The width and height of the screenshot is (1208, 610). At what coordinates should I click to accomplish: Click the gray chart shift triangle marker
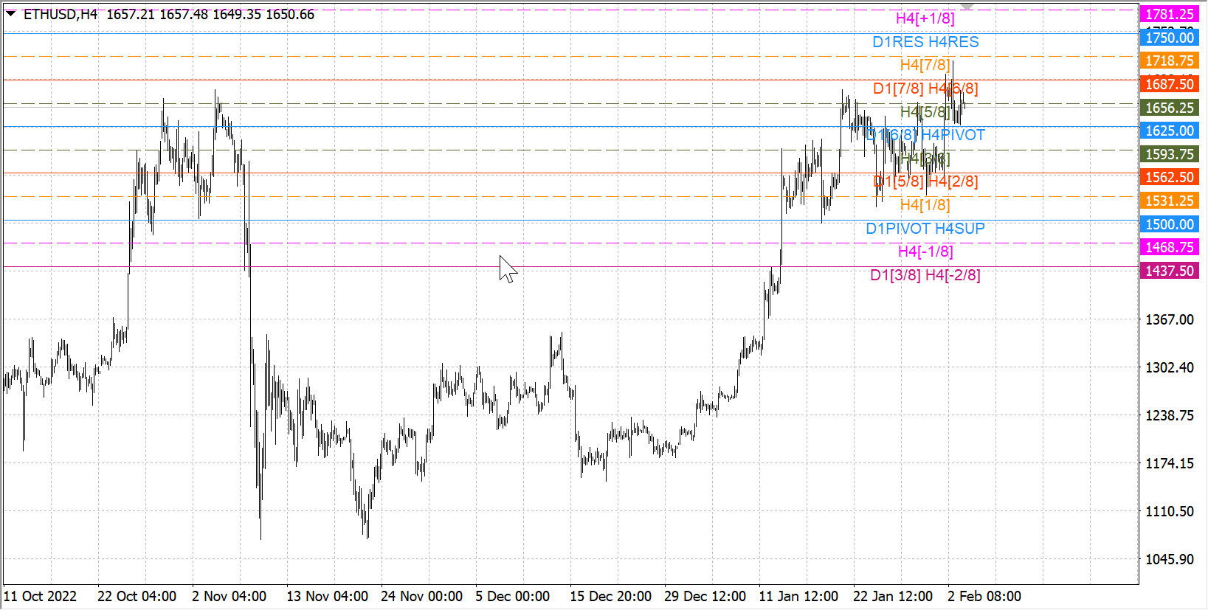click(967, 7)
